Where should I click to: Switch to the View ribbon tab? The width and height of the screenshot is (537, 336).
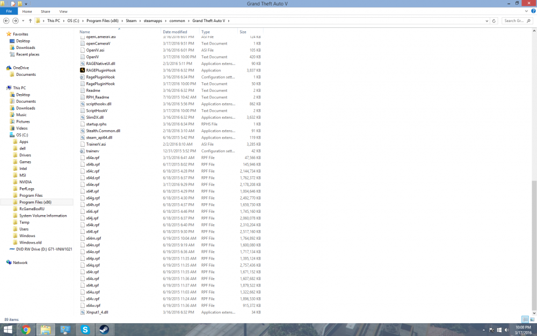(x=63, y=11)
